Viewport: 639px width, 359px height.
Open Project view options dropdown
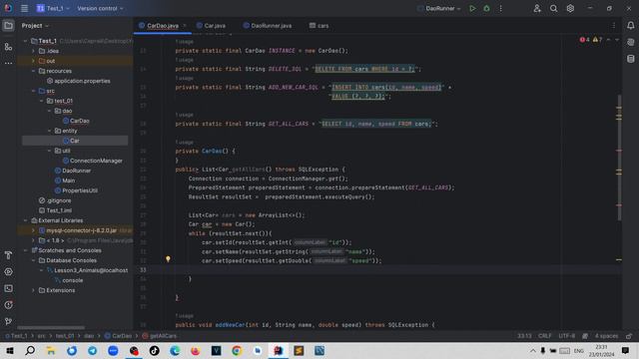(35, 26)
